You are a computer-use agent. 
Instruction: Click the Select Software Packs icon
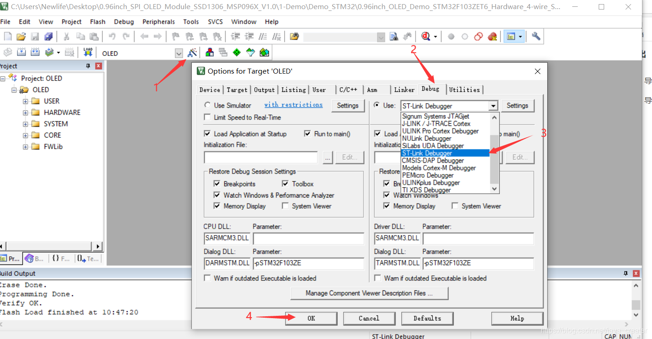(251, 53)
